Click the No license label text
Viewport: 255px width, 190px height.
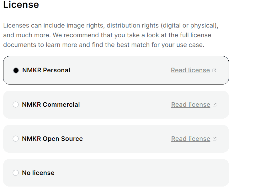(38, 173)
